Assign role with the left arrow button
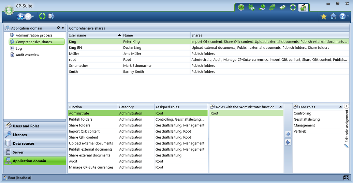The width and height of the screenshot is (353, 183). click(x=288, y=134)
